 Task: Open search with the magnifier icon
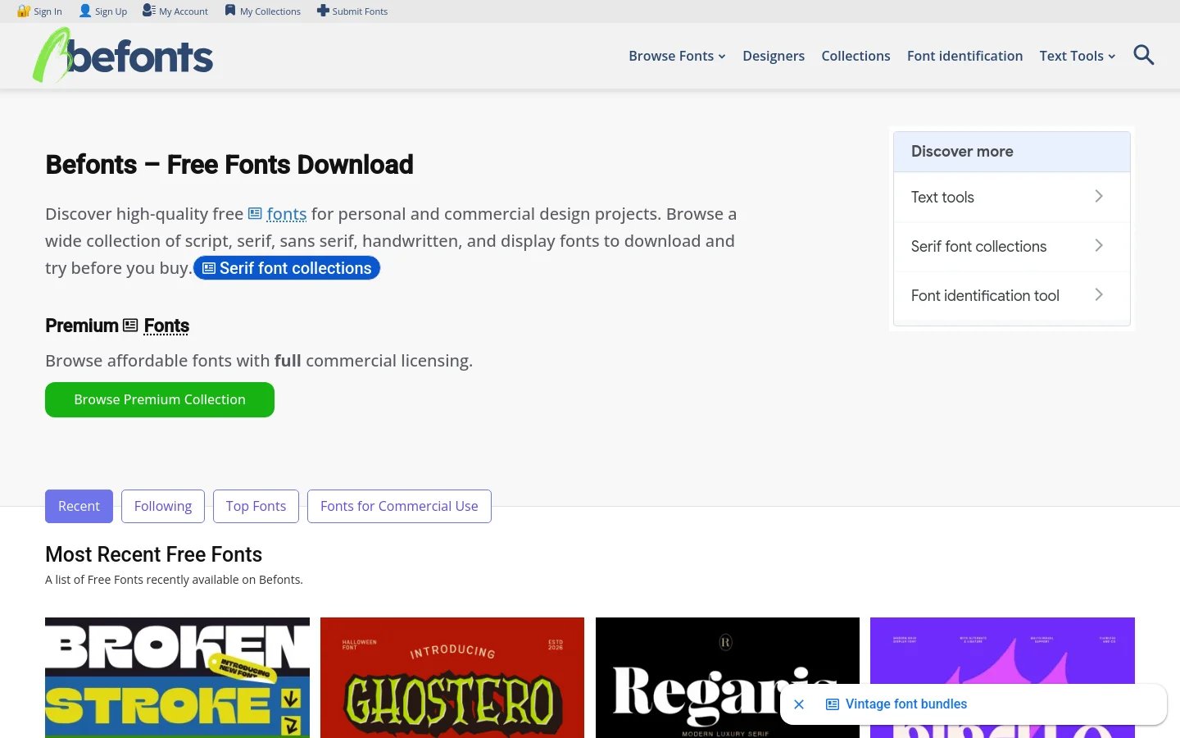tap(1144, 55)
